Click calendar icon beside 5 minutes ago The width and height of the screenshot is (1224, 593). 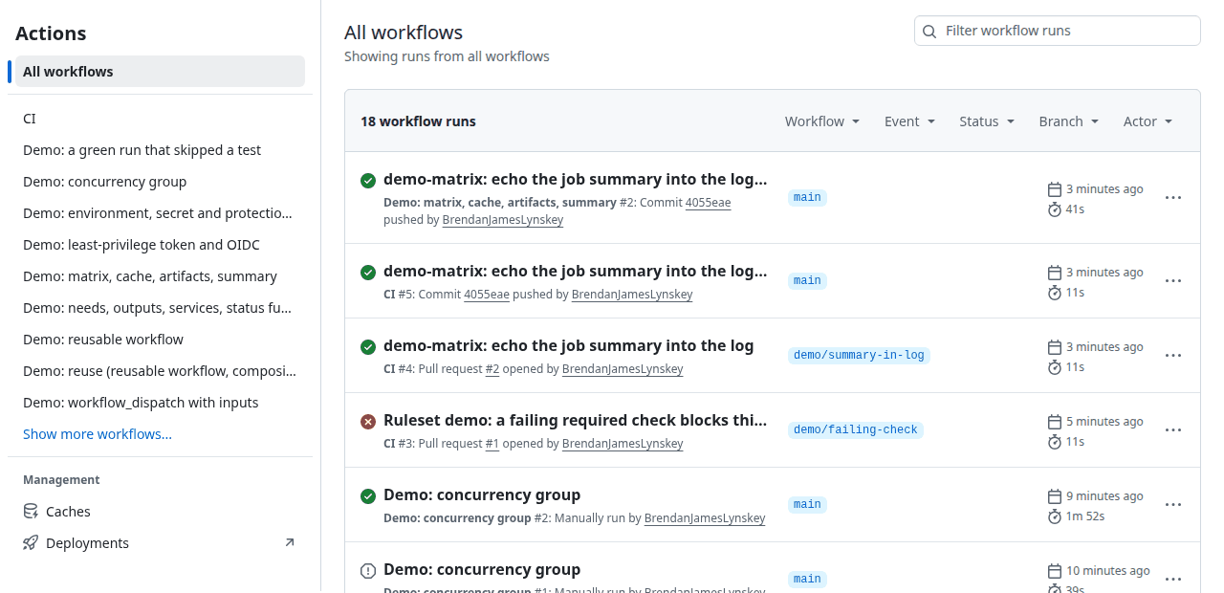click(1055, 422)
